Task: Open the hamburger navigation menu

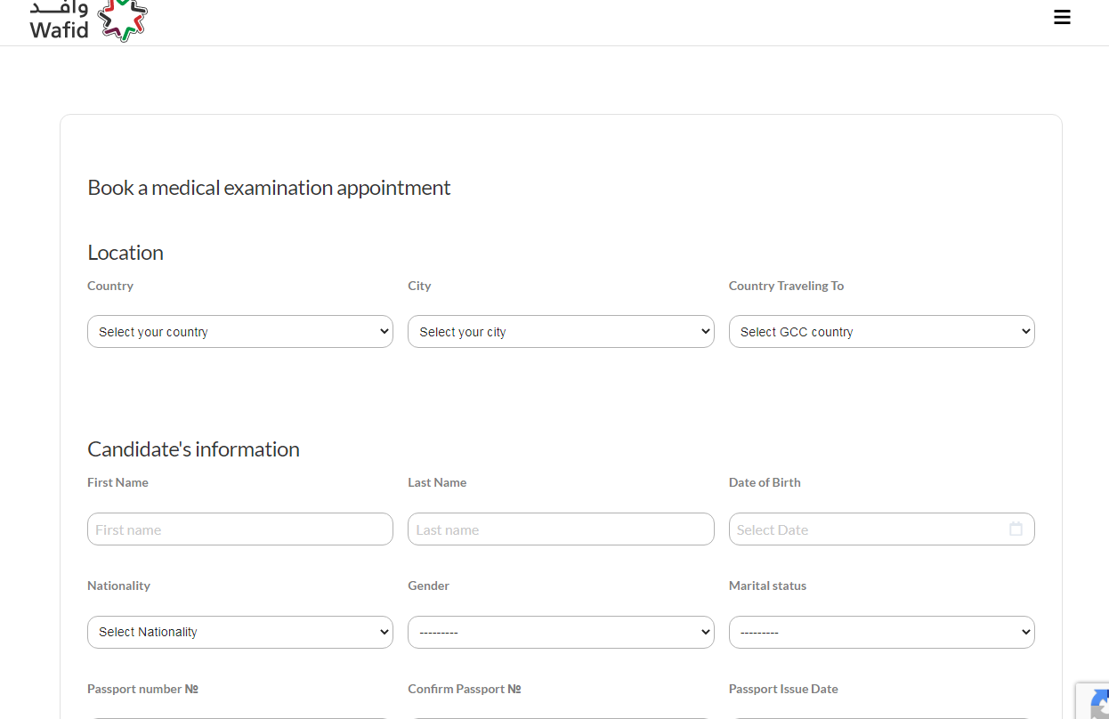Action: click(1061, 17)
